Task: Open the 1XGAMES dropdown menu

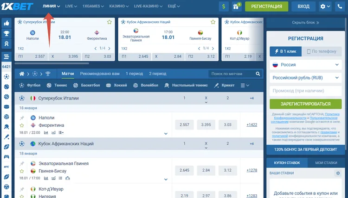Action: coord(93,6)
